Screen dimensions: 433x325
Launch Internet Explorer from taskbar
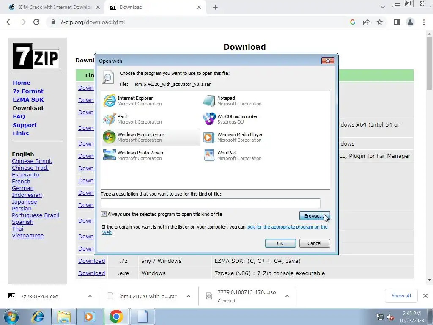[38, 317]
